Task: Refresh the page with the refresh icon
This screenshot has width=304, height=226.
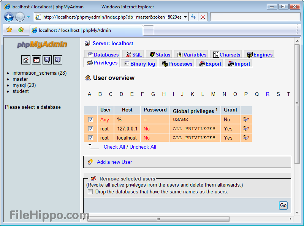Action: coord(193,17)
